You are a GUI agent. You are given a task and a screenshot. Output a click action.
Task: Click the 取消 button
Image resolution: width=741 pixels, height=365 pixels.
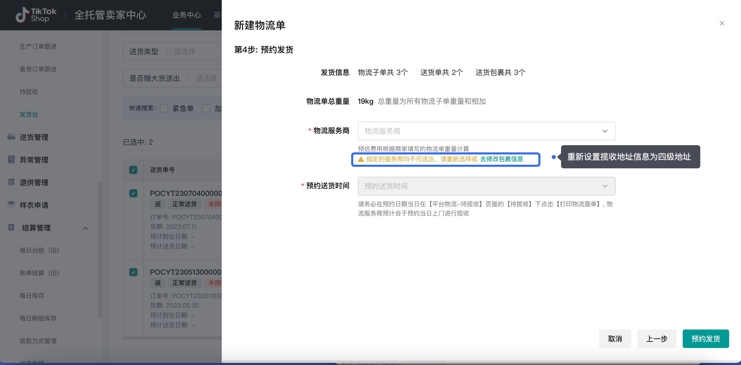coord(615,338)
